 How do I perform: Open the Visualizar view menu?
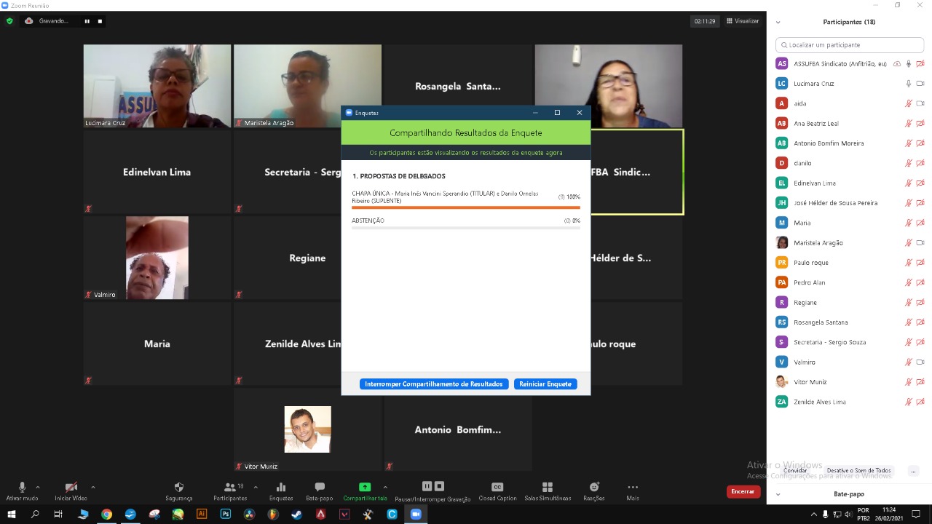(742, 21)
